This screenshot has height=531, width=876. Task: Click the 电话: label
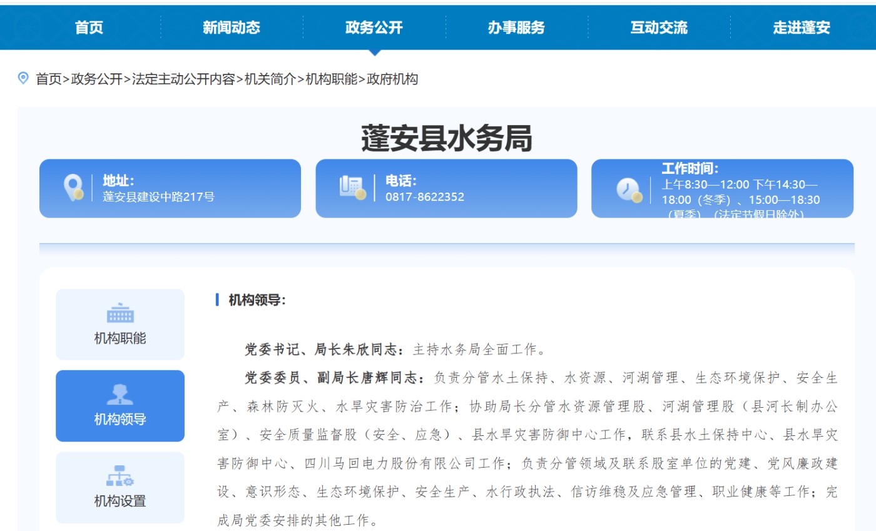[x=401, y=181]
